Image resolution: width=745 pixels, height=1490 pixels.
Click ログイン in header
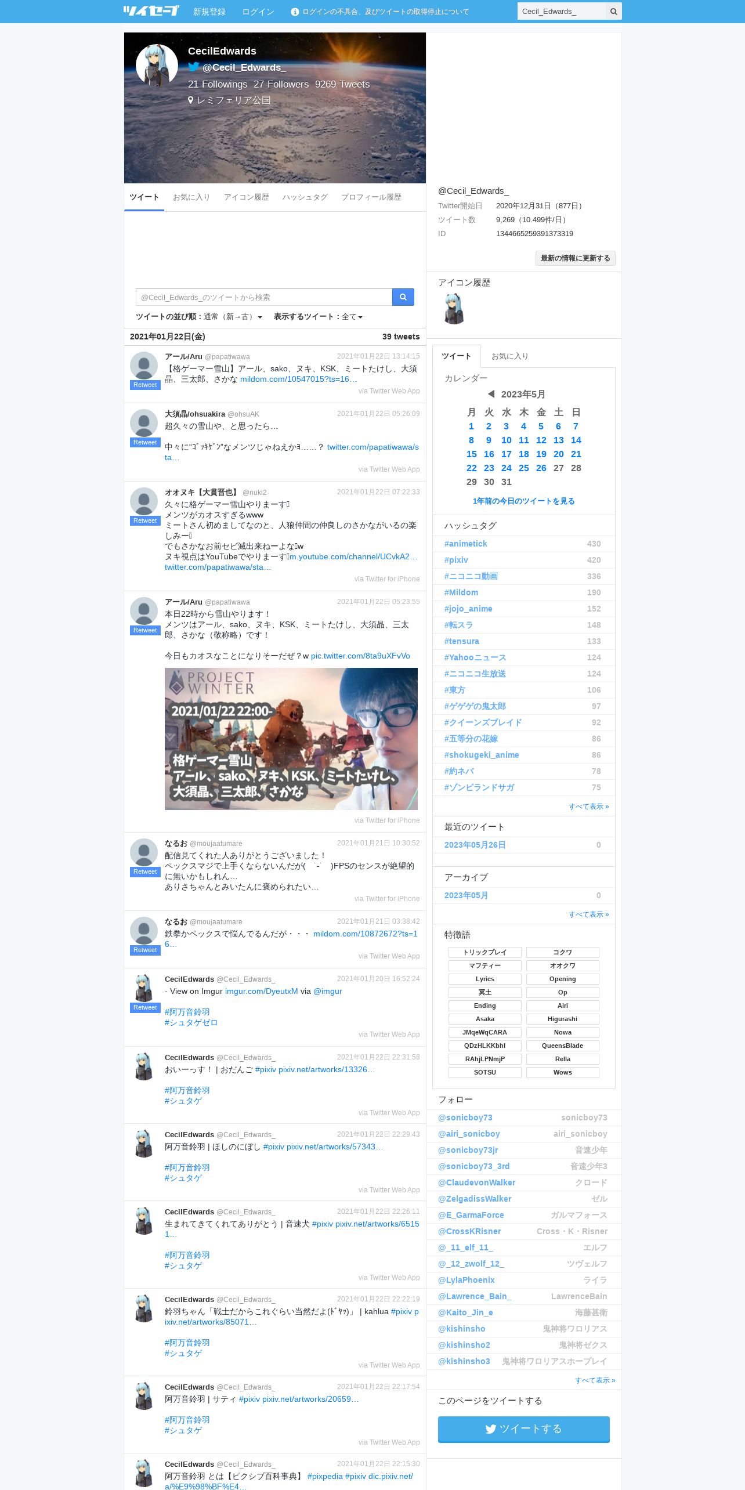coord(258,12)
